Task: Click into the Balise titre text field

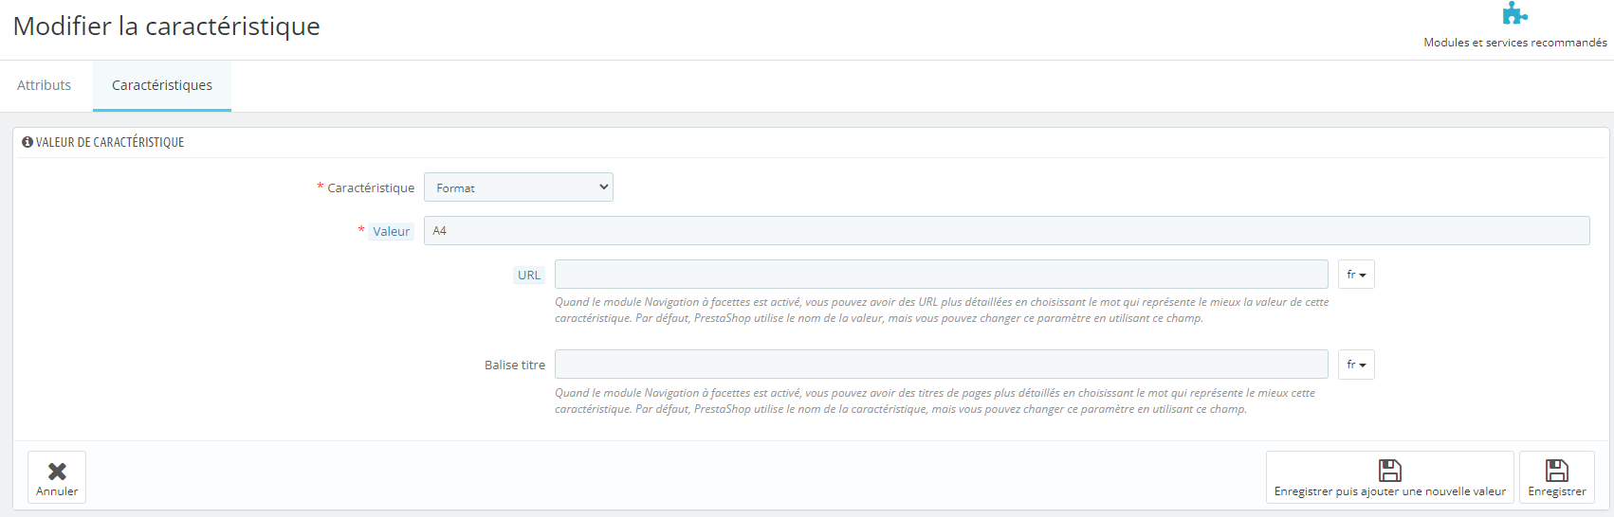Action: (x=941, y=365)
